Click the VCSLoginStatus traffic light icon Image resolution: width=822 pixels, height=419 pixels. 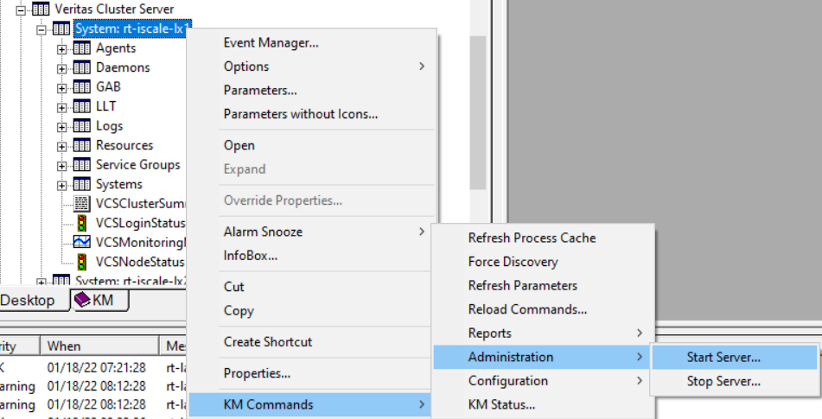(x=82, y=223)
